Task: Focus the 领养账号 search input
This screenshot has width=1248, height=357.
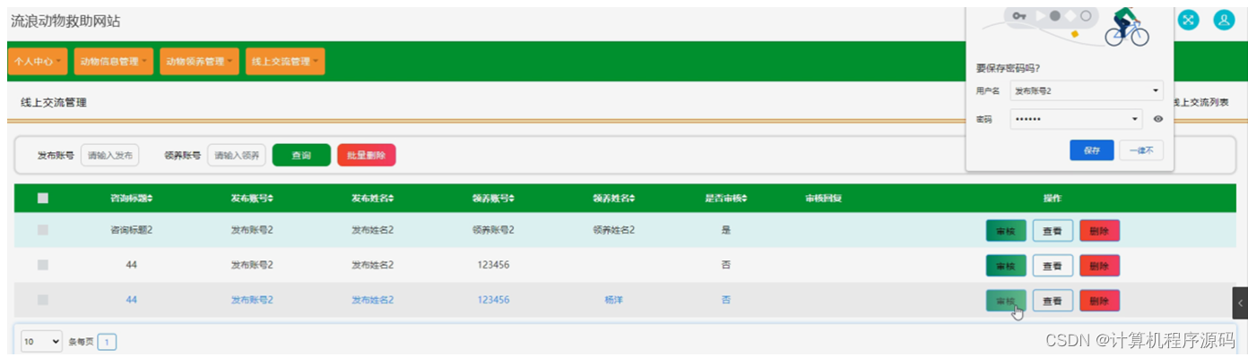Action: tap(237, 155)
